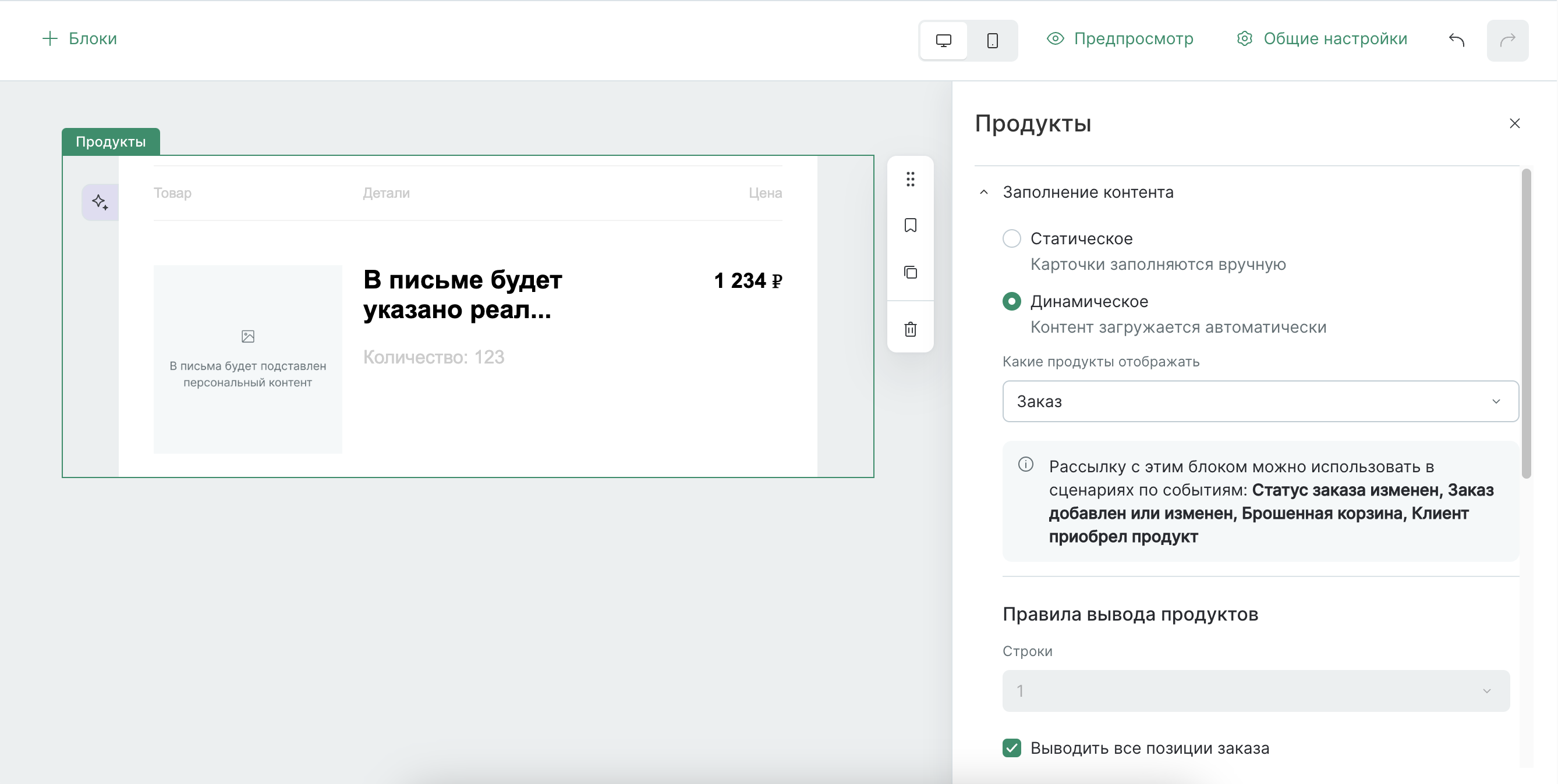Close the Продукты settings panel

[1514, 123]
